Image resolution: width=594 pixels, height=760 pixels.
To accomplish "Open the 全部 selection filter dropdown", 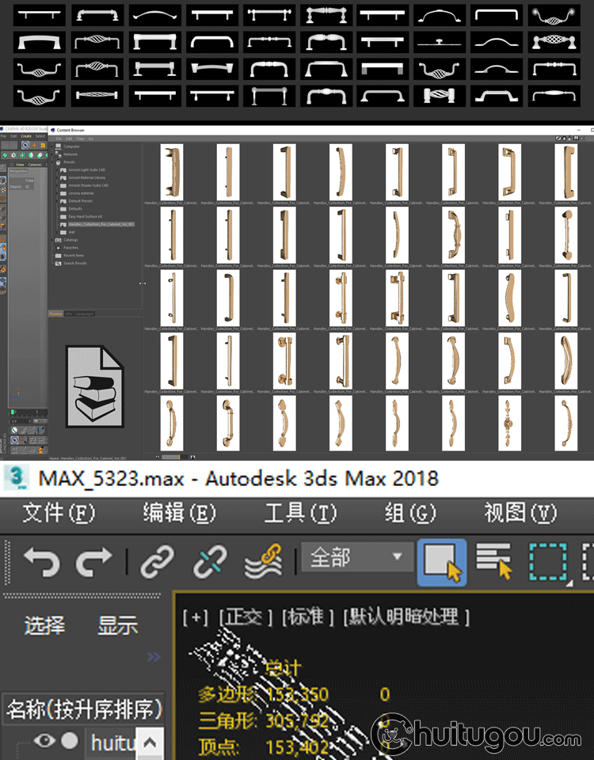I will point(357,557).
